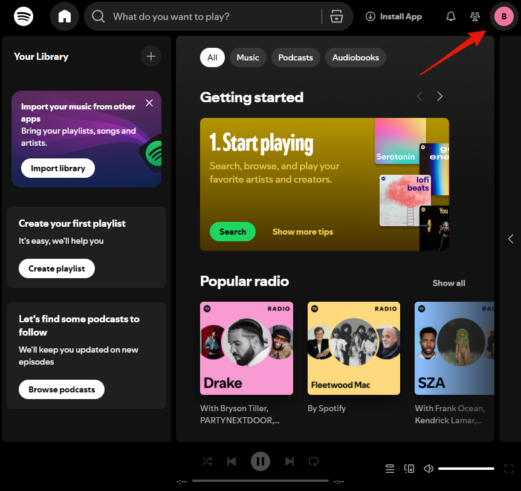This screenshot has height=491, width=521.
Task: Click With Frank Ocean, Kendrick Lamar caption
Action: click(x=450, y=414)
